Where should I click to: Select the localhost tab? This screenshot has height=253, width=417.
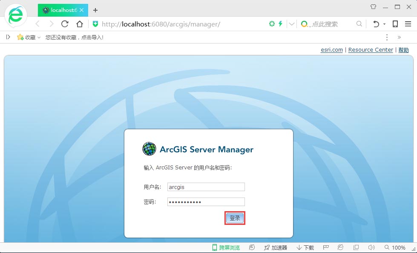pos(63,10)
